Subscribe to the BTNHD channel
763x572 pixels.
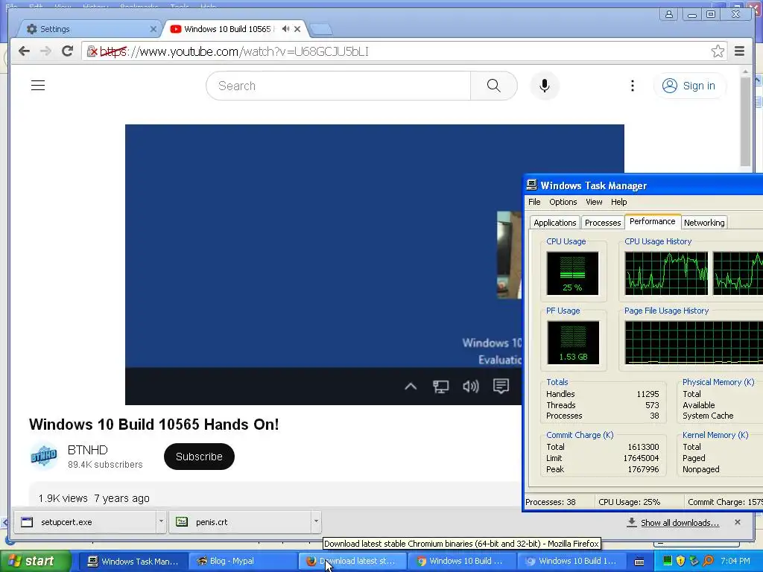(x=199, y=457)
